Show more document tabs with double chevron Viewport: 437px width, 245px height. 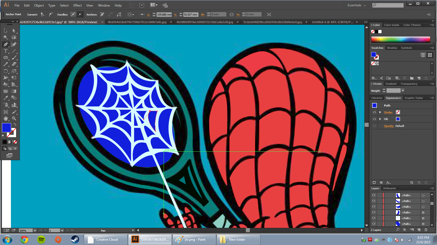366,22
